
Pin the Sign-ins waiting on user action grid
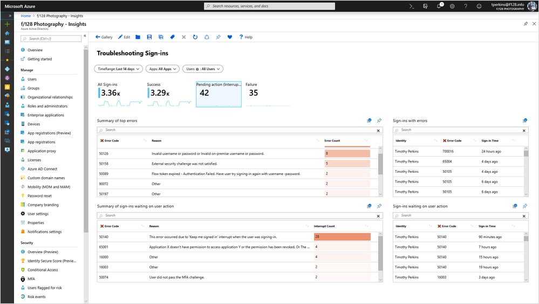coord(525,206)
